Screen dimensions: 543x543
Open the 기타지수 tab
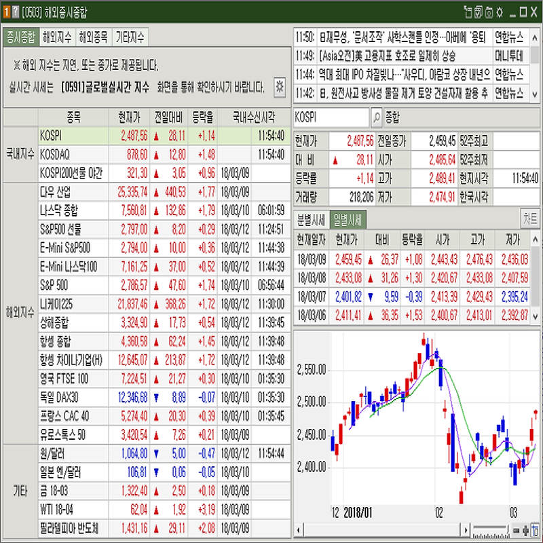[130, 37]
